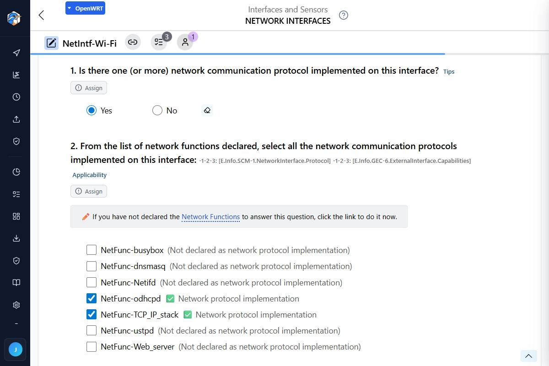Open the Network Functions link
Image resolution: width=549 pixels, height=366 pixels.
210,217
